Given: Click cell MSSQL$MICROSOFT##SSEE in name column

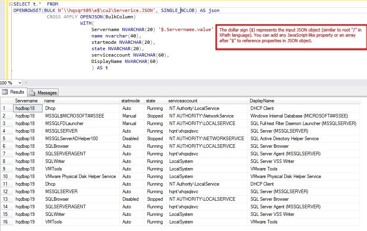Looking at the screenshot, I should pyautogui.click(x=81, y=115).
